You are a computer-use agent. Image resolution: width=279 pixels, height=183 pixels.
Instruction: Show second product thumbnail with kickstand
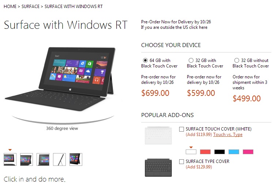coord(27,159)
